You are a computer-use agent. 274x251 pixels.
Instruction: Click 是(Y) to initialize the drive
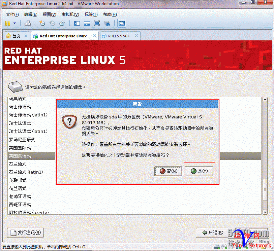tap(199, 171)
